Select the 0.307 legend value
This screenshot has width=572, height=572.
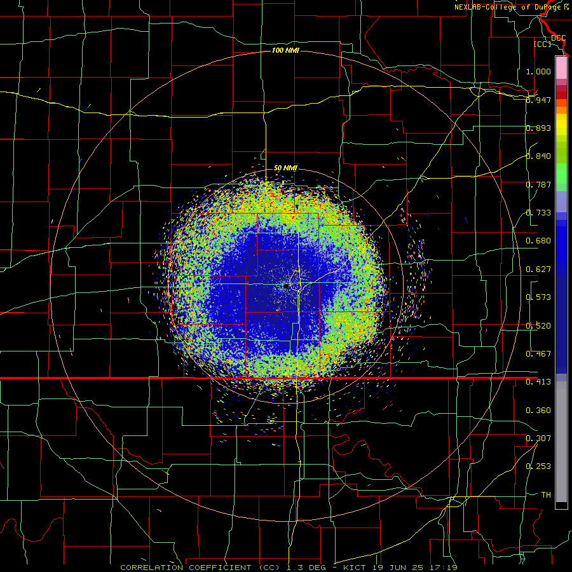click(538, 439)
